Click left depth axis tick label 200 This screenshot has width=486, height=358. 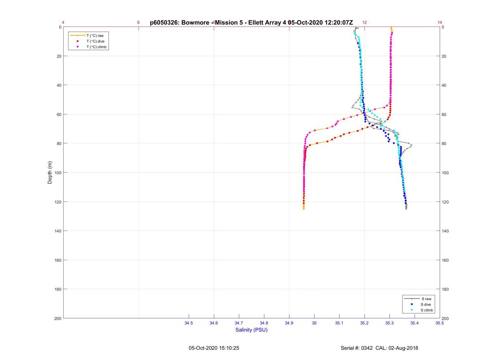click(x=57, y=318)
